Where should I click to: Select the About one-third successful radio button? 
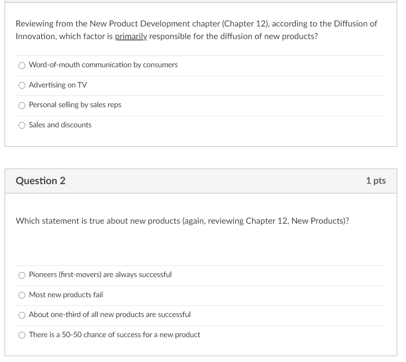(x=21, y=315)
